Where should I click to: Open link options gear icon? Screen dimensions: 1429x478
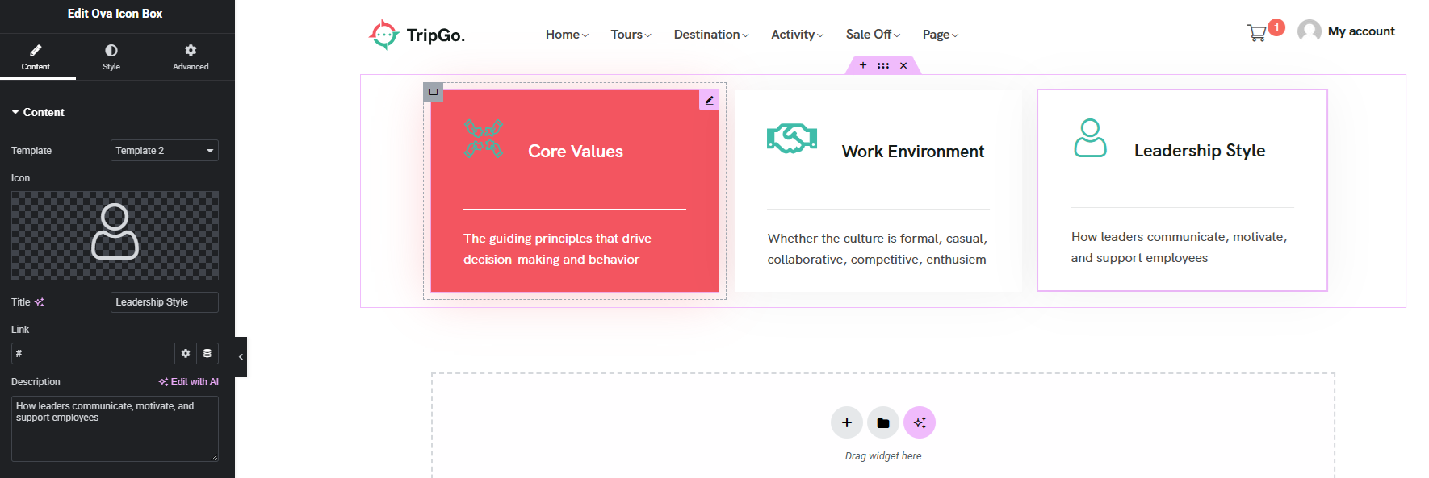point(186,353)
